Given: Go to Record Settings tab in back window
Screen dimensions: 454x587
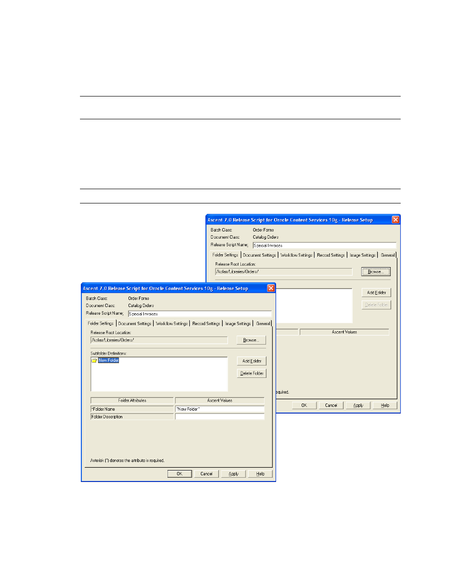Looking at the screenshot, I should (331, 255).
